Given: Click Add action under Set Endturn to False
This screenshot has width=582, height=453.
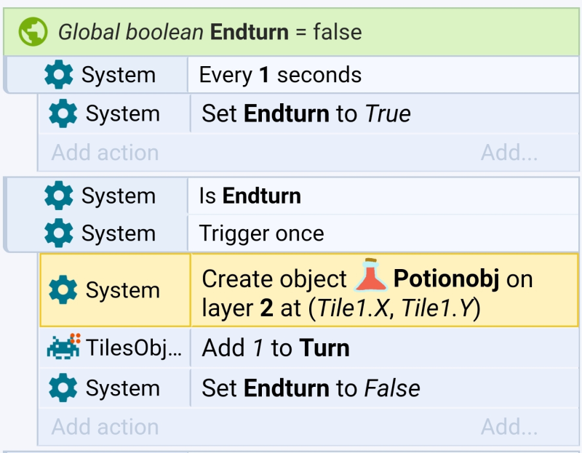Looking at the screenshot, I should pos(105,426).
